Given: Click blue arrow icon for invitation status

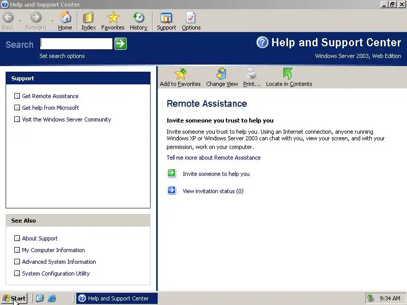Looking at the screenshot, I should coord(171,190).
